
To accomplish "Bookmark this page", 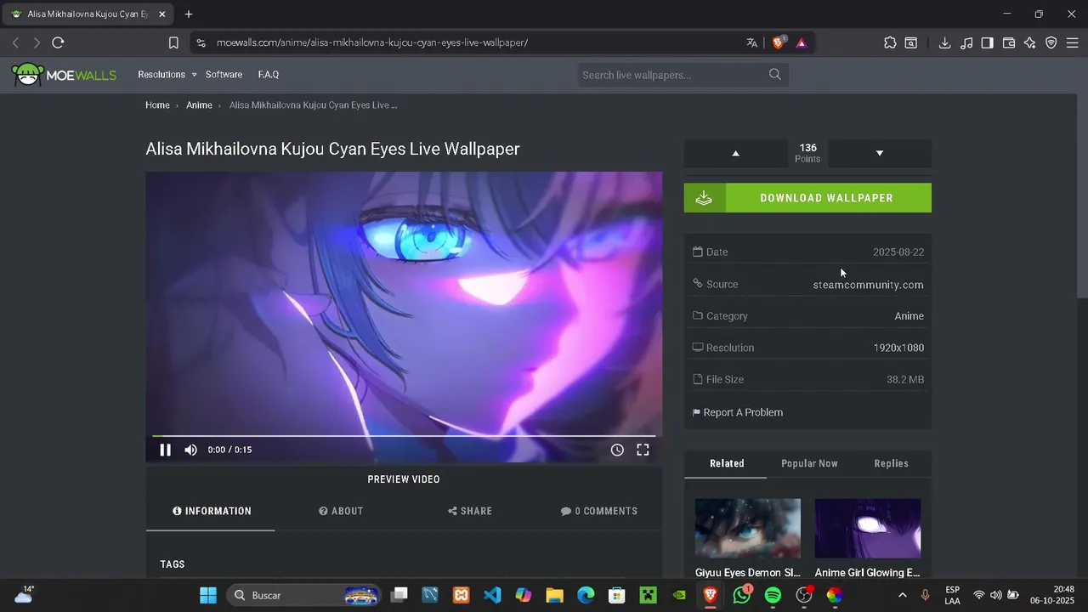I will point(173,42).
